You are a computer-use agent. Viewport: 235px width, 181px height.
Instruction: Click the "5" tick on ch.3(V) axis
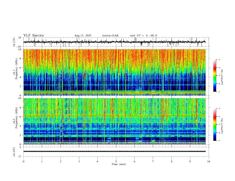coord(20,147)
